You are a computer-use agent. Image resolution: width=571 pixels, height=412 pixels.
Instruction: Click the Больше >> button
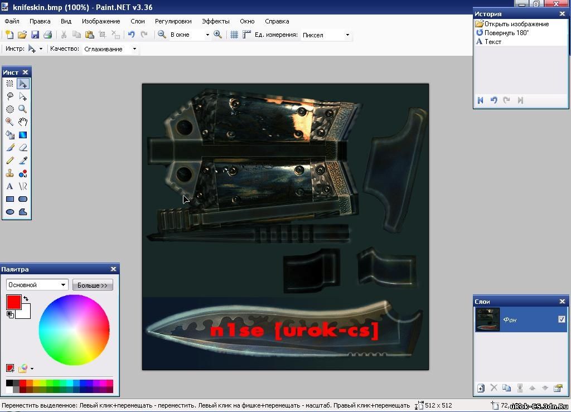click(x=93, y=285)
